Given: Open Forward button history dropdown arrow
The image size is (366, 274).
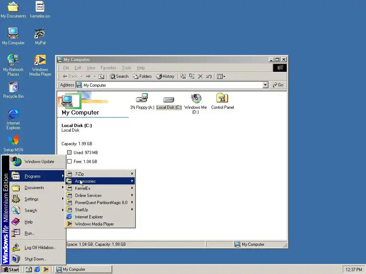Looking at the screenshot, I should (95, 76).
